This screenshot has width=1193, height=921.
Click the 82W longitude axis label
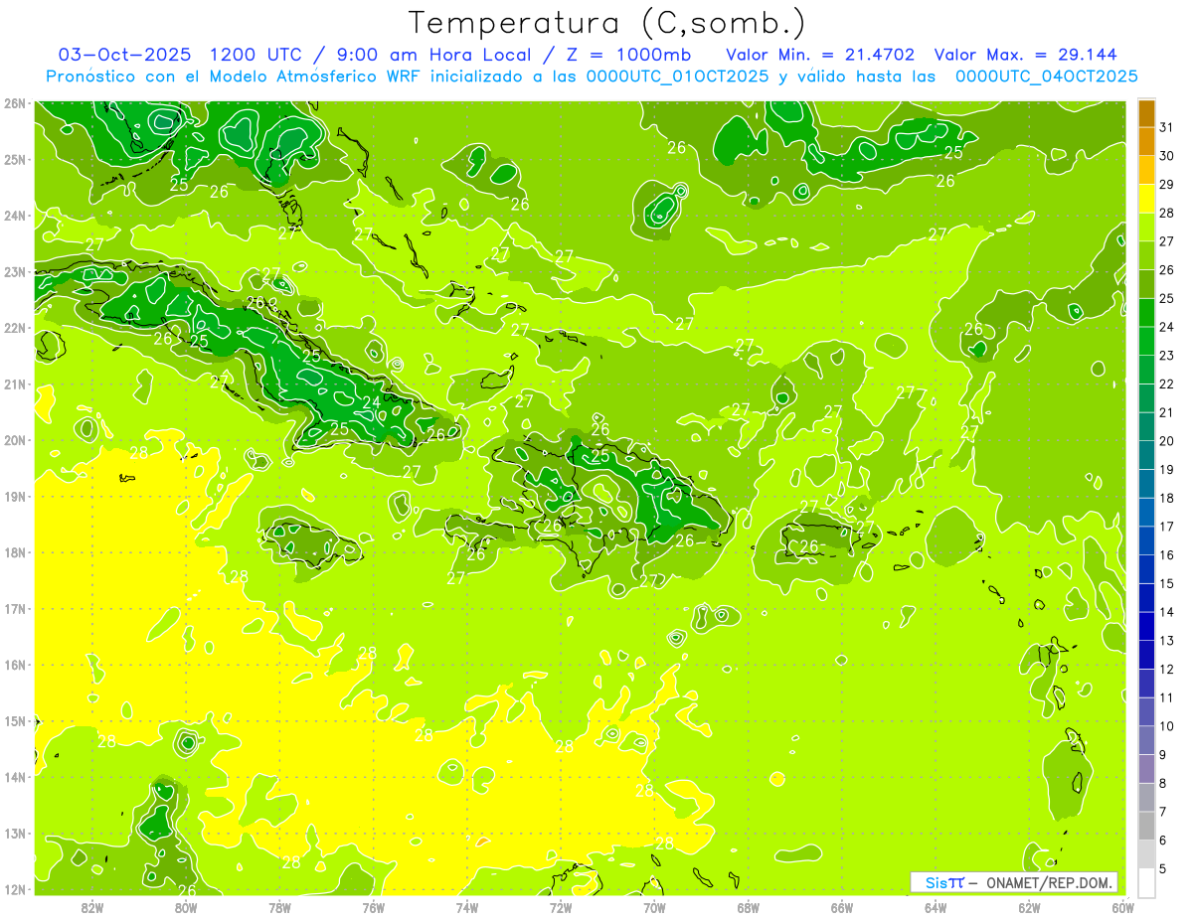click(x=92, y=907)
